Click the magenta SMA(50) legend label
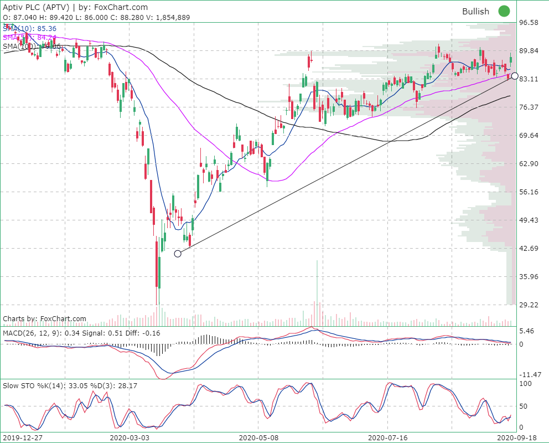Screen dimensions: 549x443 pos(30,38)
